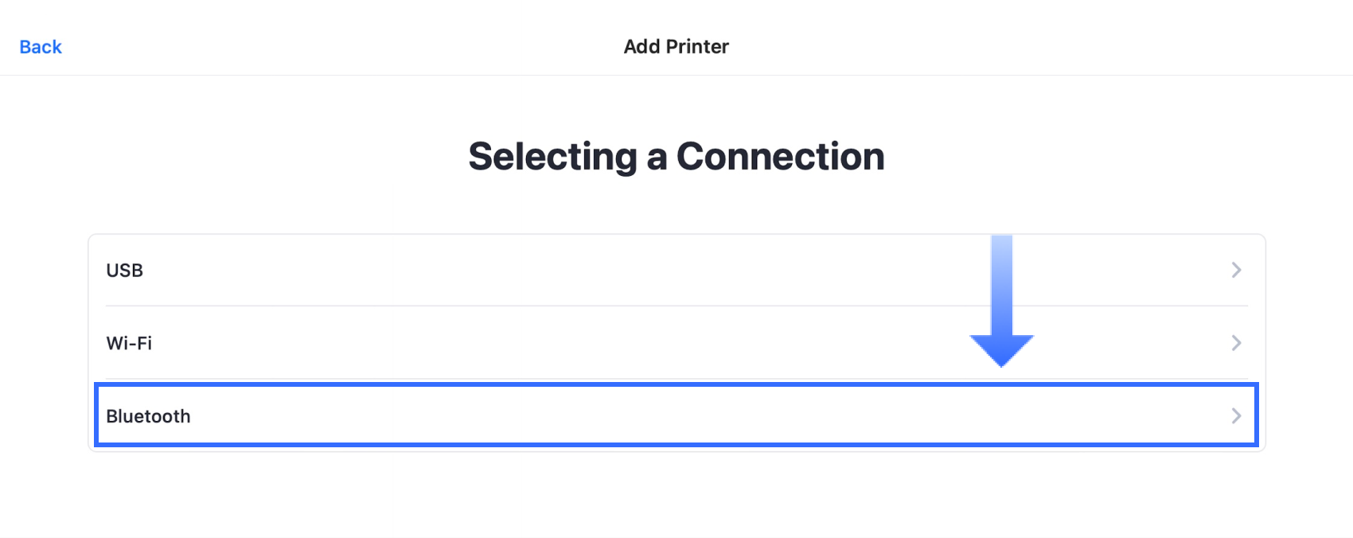
Task: Click the divider between Wi-Fi and Bluetooth
Action: point(676,379)
